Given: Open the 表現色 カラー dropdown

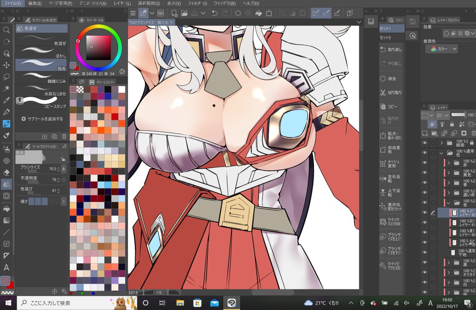Looking at the screenshot, I should [x=441, y=49].
